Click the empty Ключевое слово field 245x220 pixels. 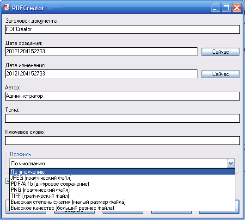122,140
